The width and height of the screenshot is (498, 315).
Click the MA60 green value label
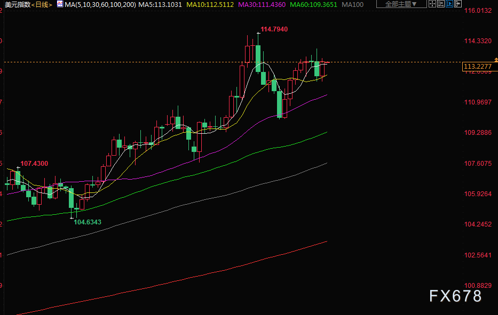point(313,5)
